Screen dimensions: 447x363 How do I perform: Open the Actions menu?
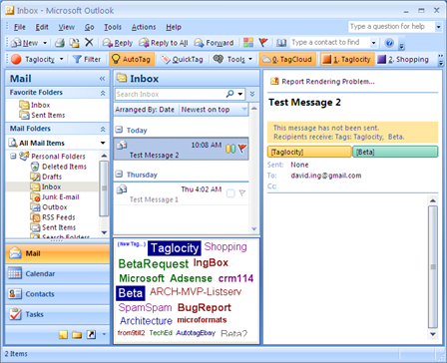click(144, 27)
